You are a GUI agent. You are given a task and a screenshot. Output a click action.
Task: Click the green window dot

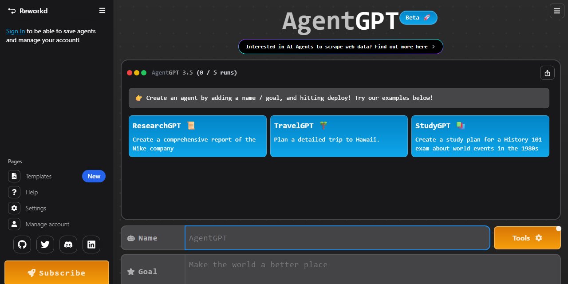tap(144, 73)
